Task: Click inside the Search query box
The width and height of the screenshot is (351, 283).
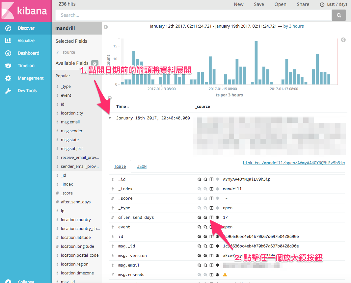Action: point(194,15)
